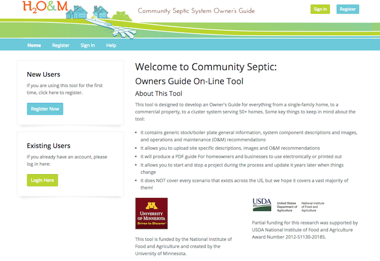Click the septic drain field drawing in the banner
Screen dimensions: 380x261
click(122, 32)
